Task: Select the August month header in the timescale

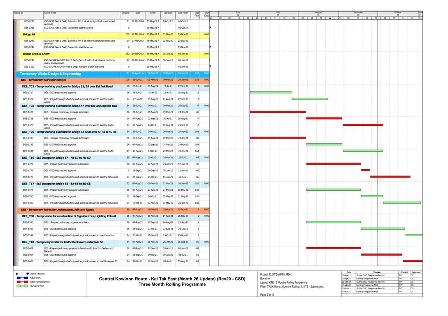Action: point(319,12)
